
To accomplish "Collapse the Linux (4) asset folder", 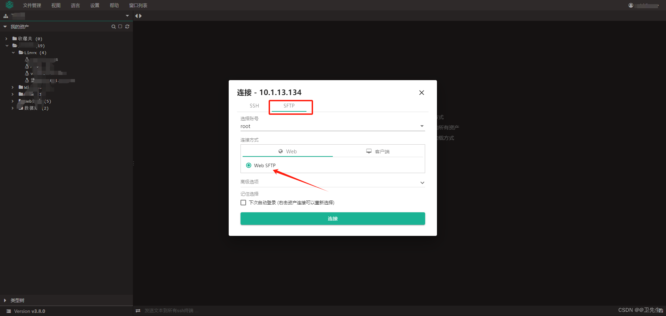I will 13,52.
